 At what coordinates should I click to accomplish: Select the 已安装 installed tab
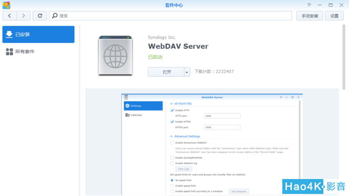click(x=38, y=34)
